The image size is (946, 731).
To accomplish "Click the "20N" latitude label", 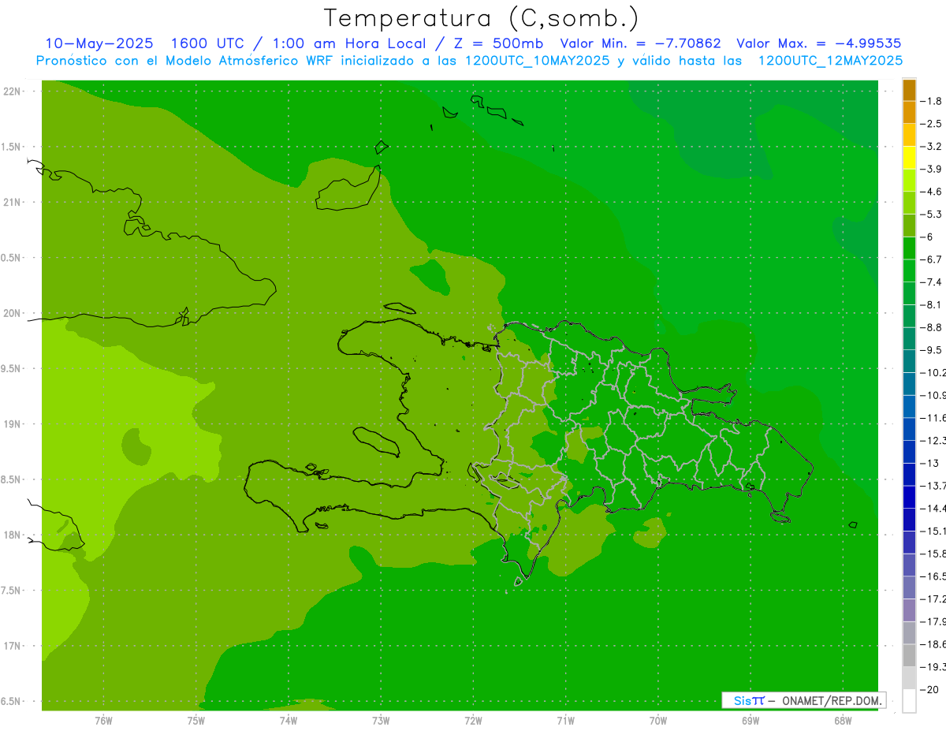I will point(13,313).
